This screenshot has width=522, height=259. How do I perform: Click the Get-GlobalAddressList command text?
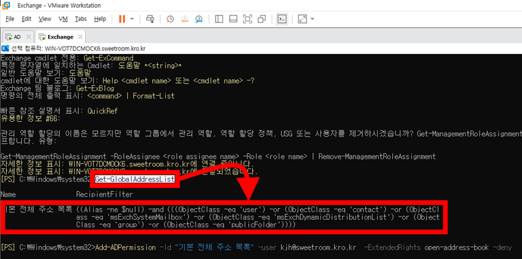(x=135, y=179)
